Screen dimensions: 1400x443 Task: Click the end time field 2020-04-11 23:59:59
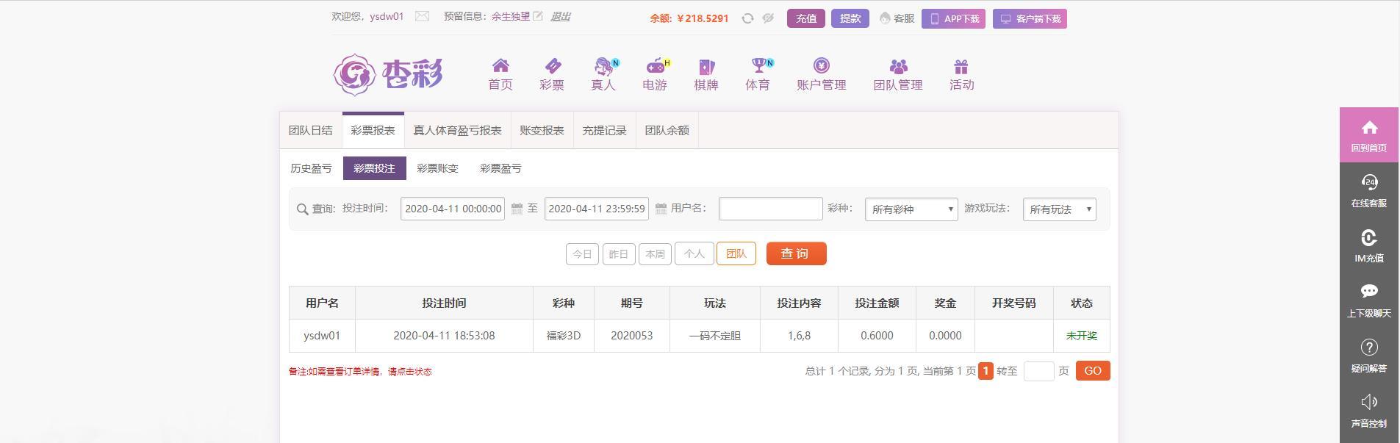click(x=597, y=209)
